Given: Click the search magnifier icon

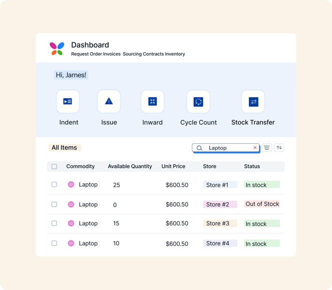Looking at the screenshot, I should [199, 148].
